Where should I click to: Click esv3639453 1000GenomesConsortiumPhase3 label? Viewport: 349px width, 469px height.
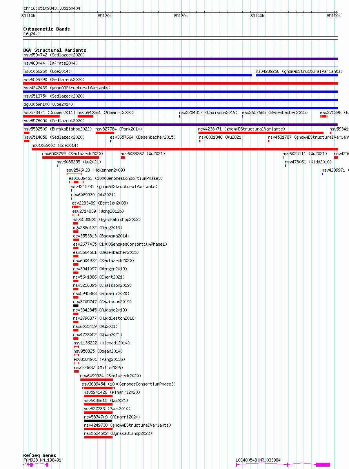pos(116,178)
